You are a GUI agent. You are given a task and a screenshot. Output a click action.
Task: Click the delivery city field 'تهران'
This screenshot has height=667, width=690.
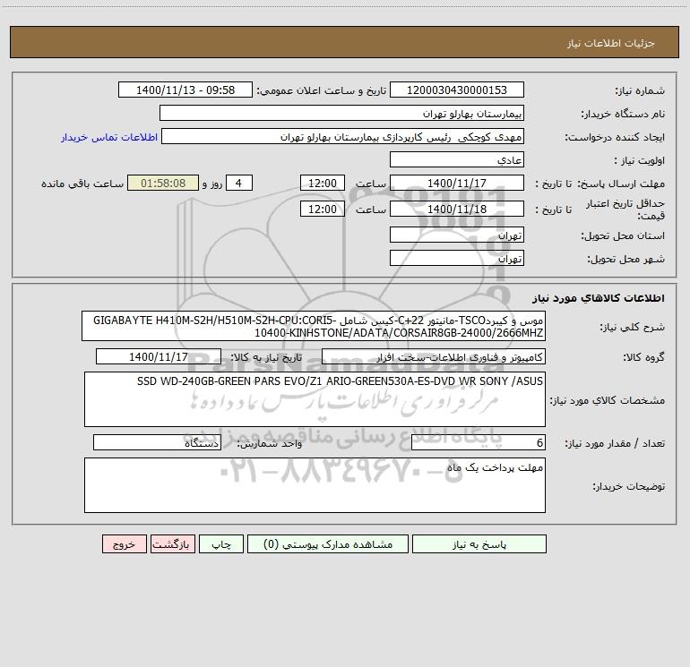(457, 259)
